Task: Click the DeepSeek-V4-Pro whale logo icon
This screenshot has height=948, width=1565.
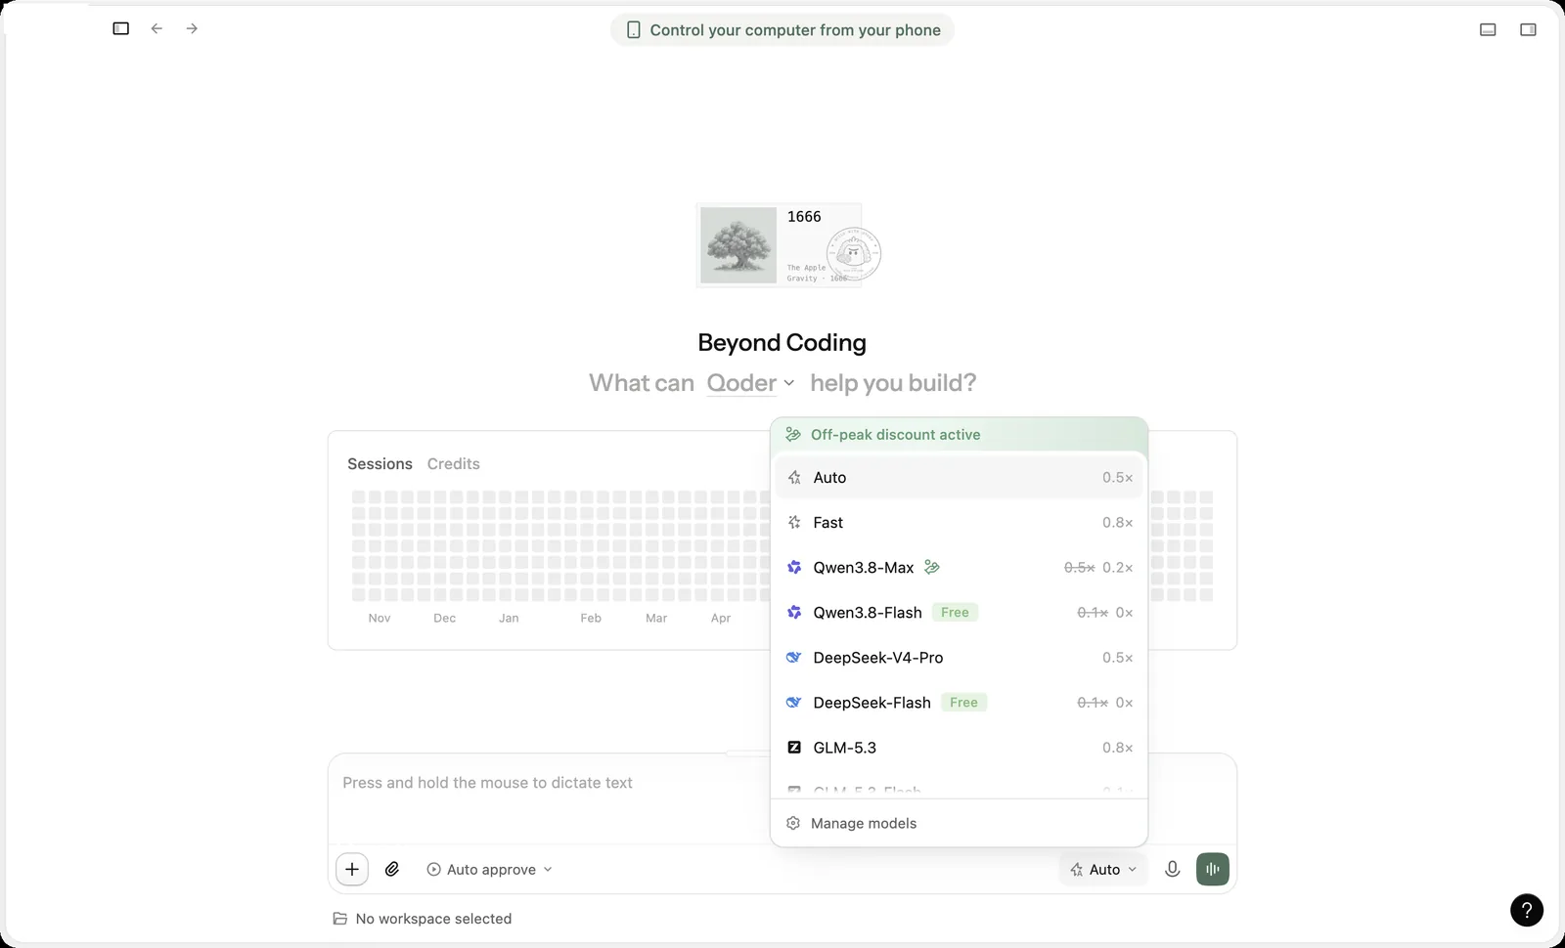Action: coord(794,658)
